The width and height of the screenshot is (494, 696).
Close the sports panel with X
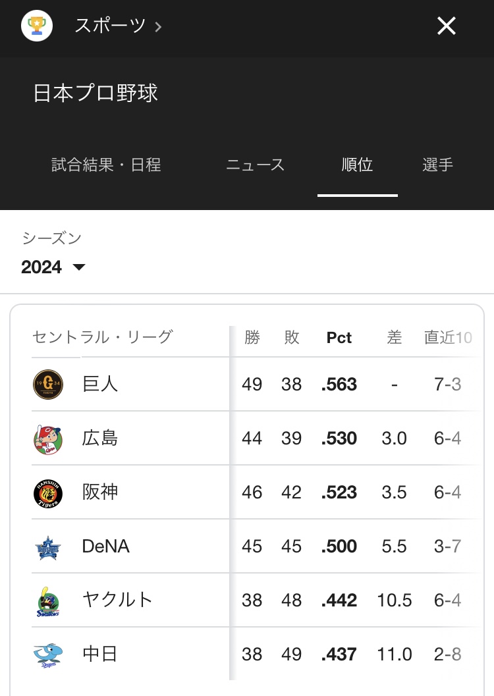click(x=447, y=26)
